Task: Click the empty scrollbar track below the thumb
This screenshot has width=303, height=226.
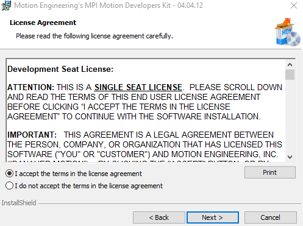Action: [290, 116]
